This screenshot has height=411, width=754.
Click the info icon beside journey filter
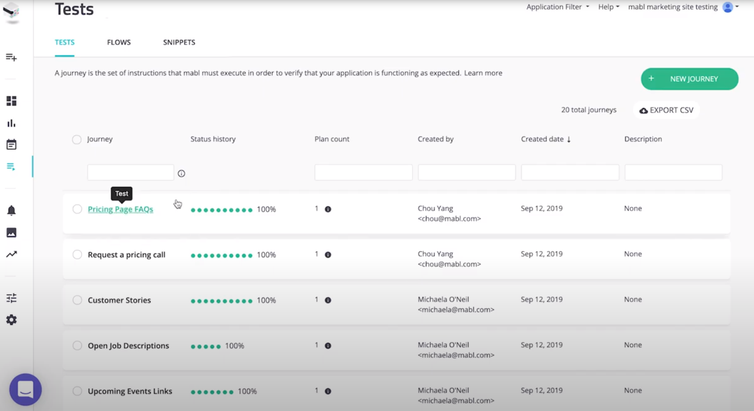181,174
